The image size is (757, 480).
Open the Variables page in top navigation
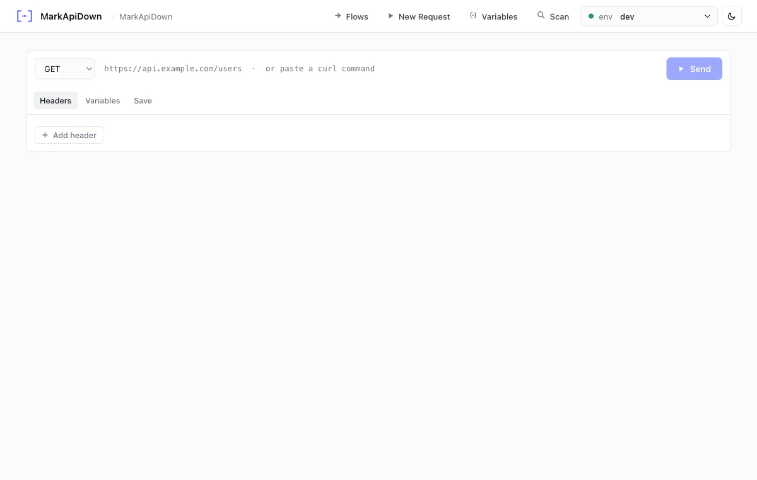pyautogui.click(x=493, y=16)
